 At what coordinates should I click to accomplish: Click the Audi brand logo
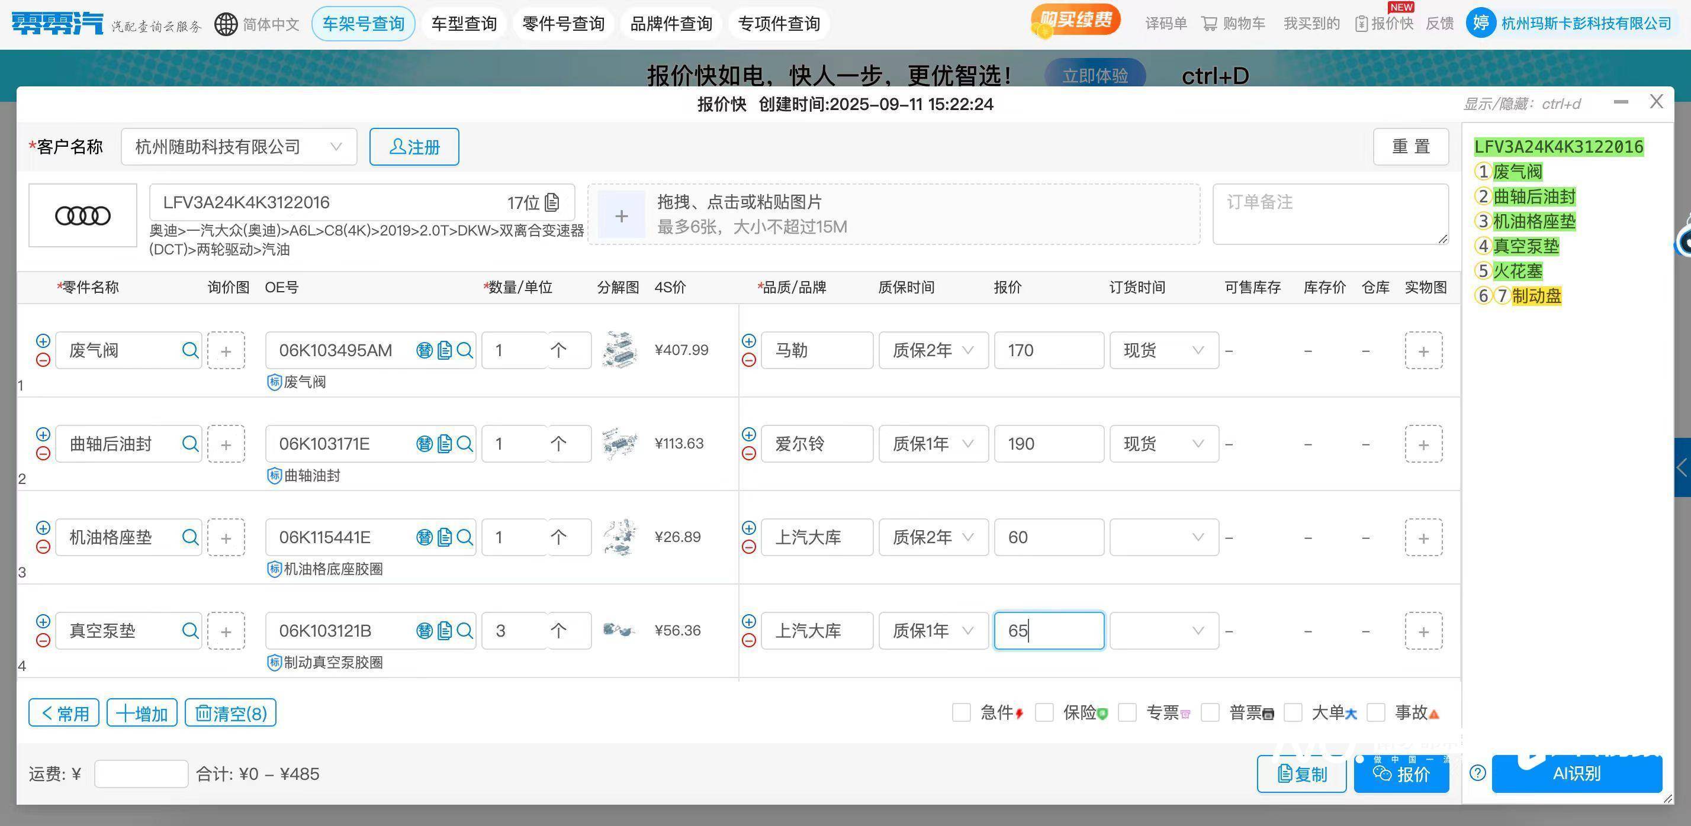83,215
